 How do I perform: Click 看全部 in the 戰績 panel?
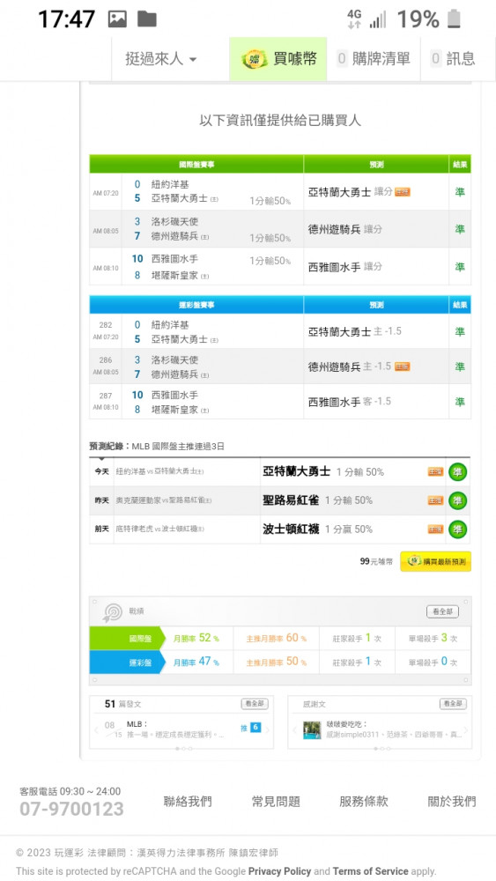click(x=442, y=612)
